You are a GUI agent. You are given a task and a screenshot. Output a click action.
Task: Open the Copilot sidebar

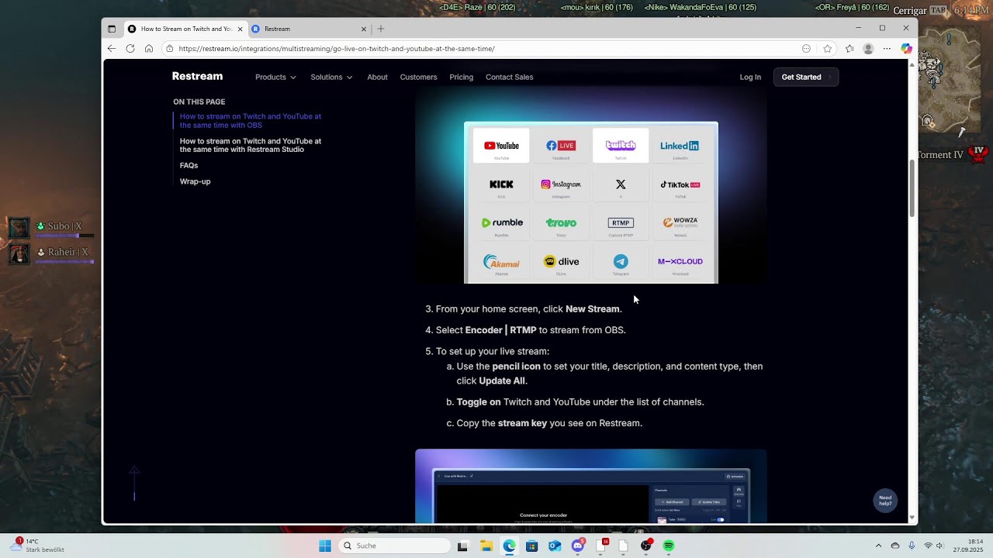click(906, 48)
